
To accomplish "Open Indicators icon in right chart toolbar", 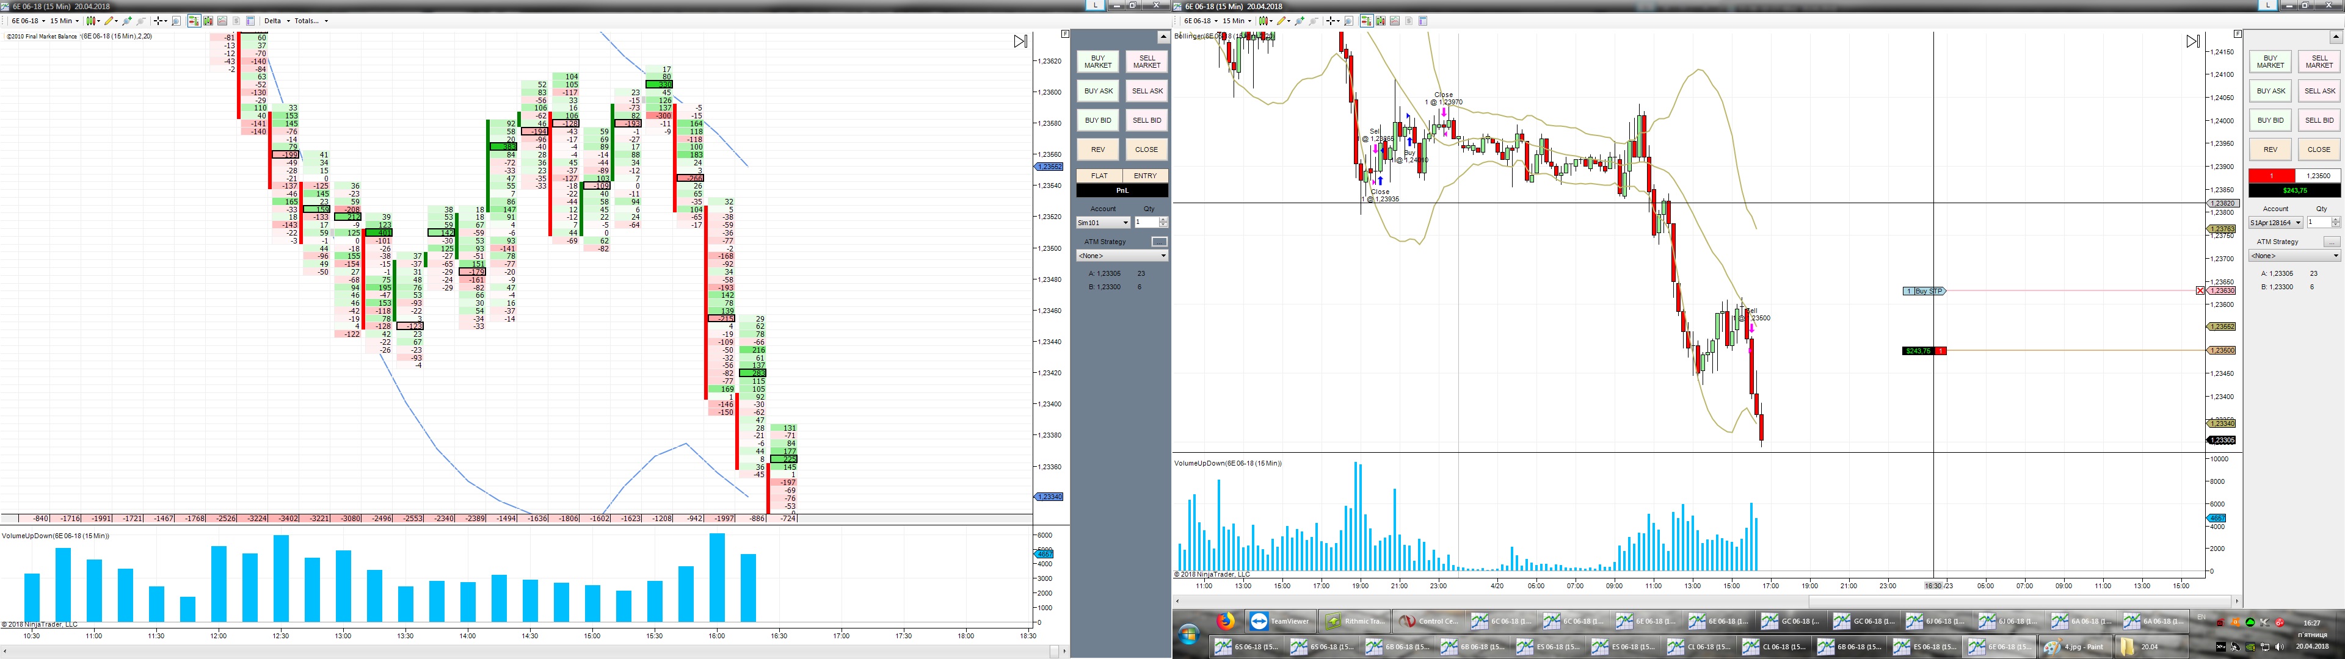I will click(x=1395, y=20).
